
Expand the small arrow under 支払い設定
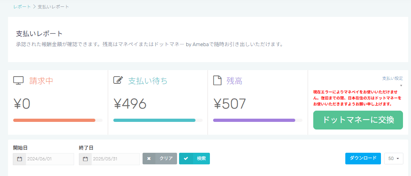click(401, 85)
